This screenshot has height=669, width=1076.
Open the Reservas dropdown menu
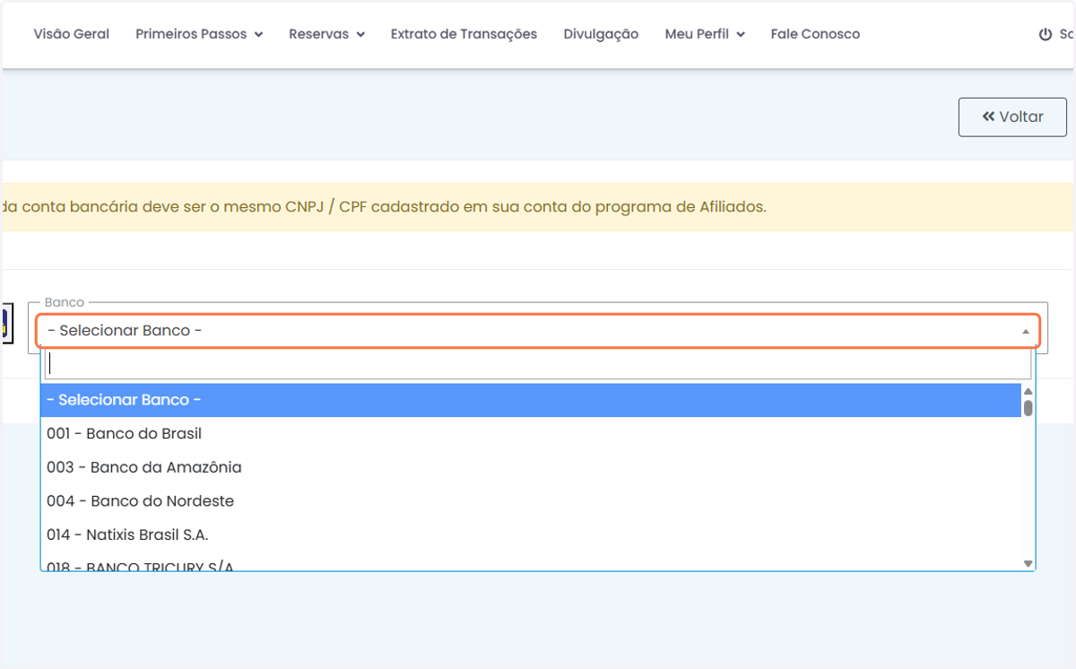(326, 34)
